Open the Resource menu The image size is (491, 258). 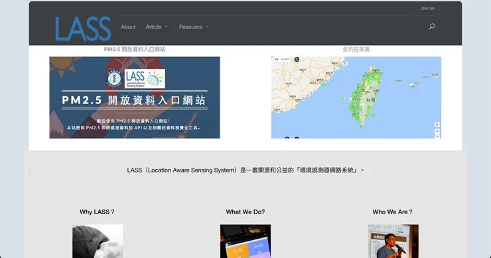190,27
